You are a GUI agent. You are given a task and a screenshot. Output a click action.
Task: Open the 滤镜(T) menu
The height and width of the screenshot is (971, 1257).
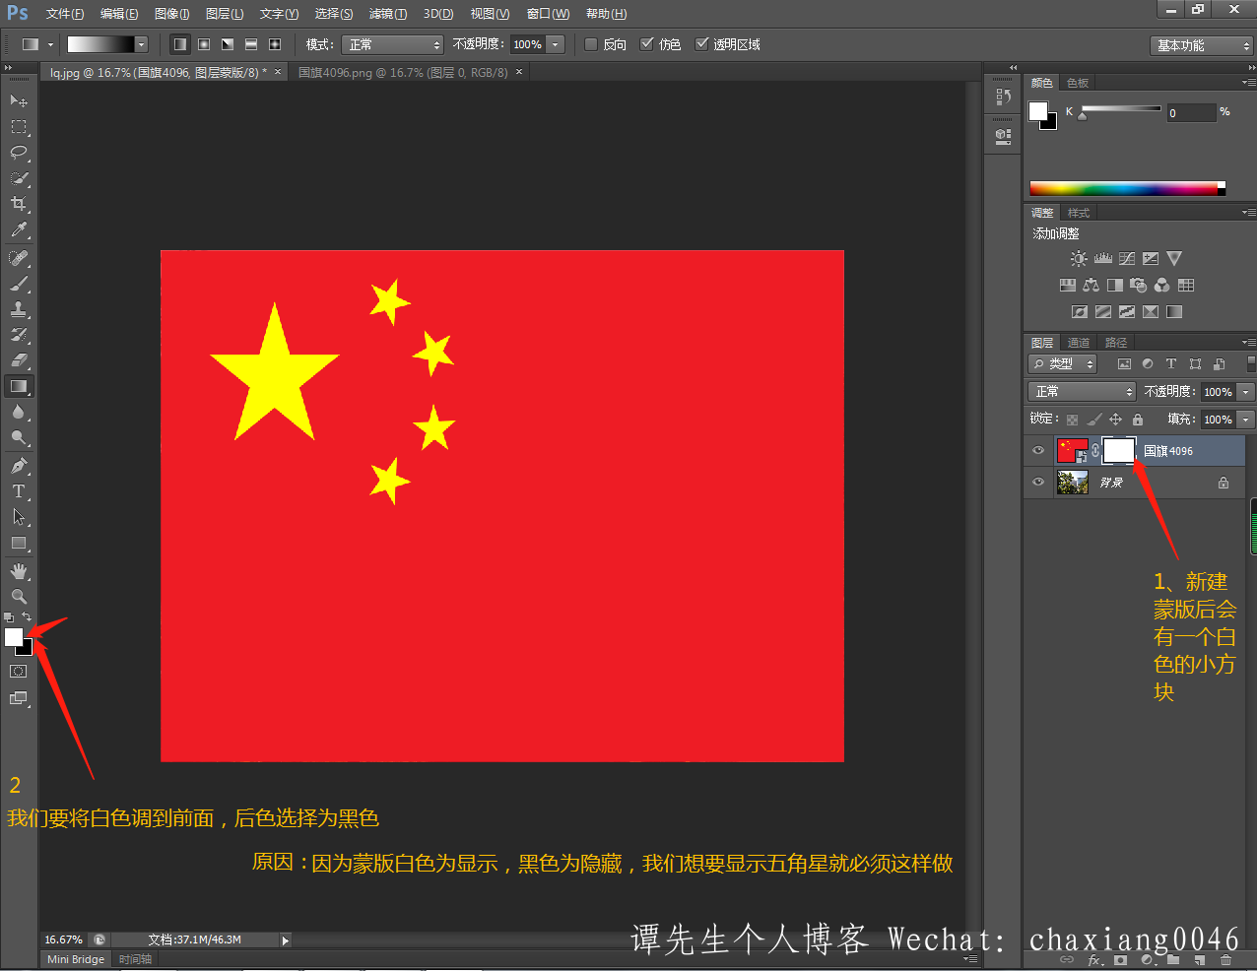(387, 14)
